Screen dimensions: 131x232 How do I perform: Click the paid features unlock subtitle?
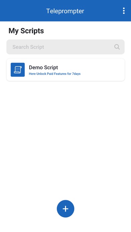[54, 74]
